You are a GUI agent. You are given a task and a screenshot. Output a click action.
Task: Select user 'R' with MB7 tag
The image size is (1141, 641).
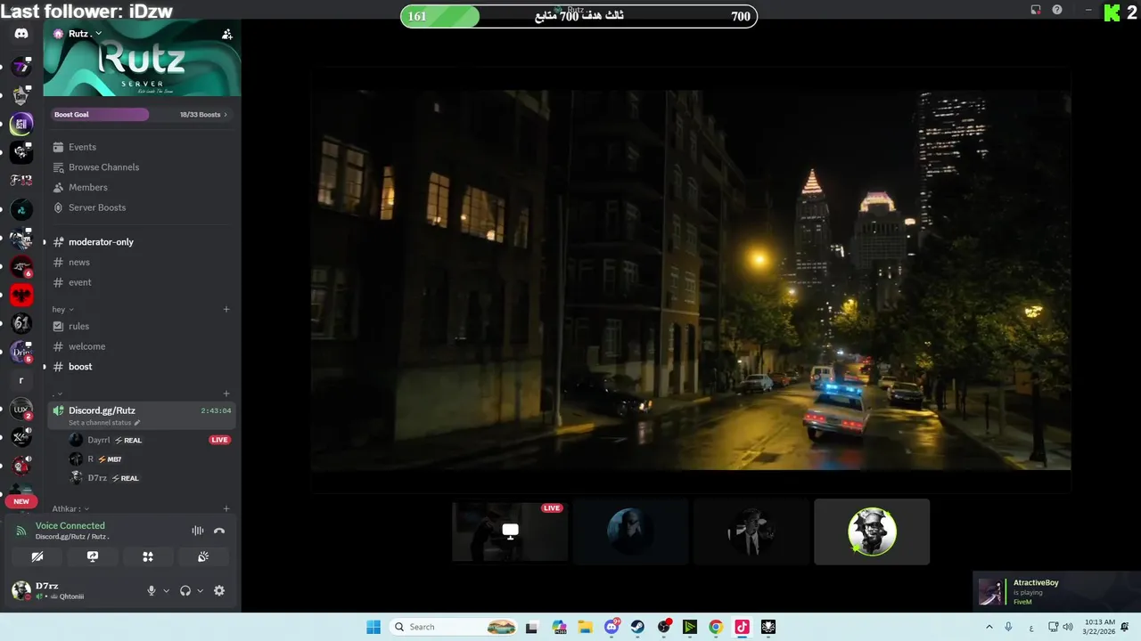click(x=143, y=459)
